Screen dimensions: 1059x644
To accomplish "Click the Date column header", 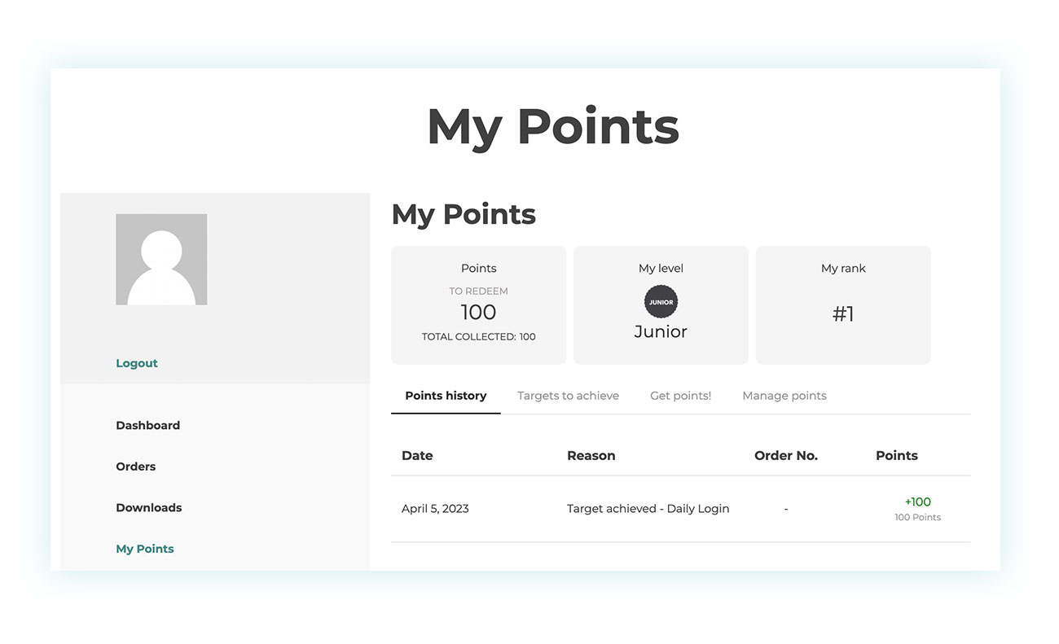I will point(417,456).
